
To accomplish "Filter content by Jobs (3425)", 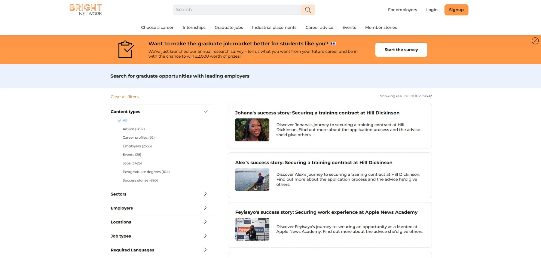I will tap(132, 163).
